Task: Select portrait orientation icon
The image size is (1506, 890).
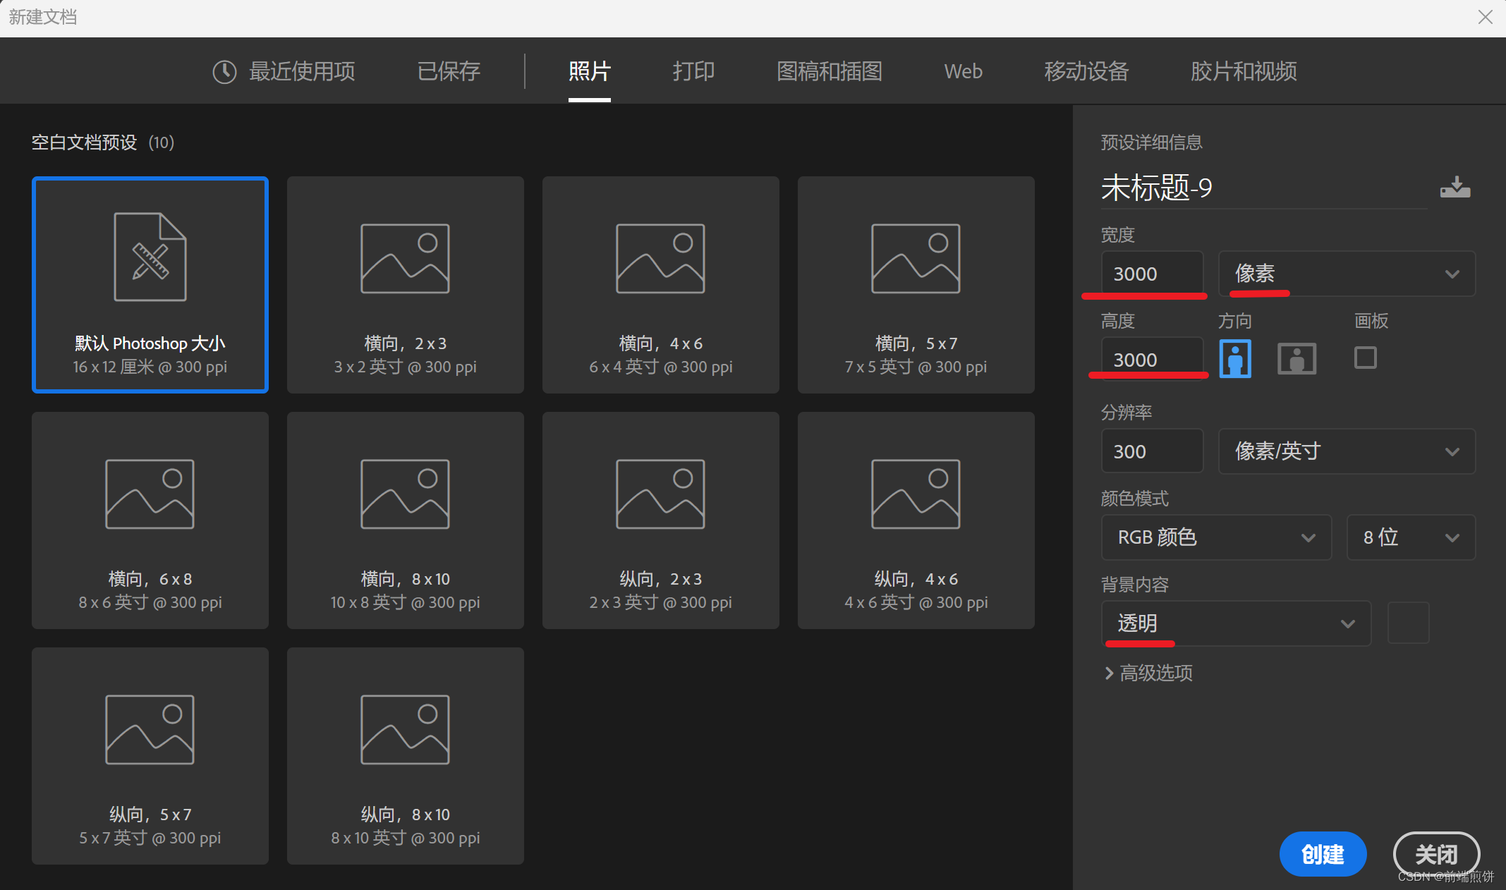Action: (1235, 359)
